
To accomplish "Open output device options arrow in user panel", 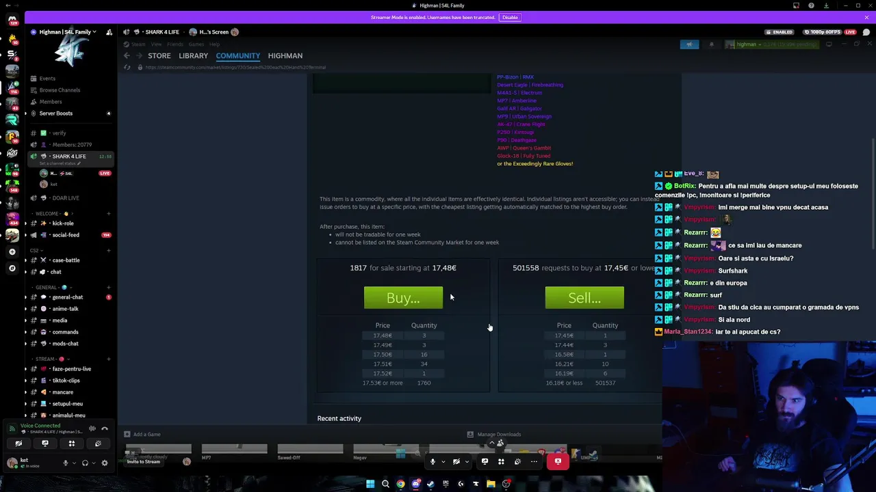I will [93, 463].
